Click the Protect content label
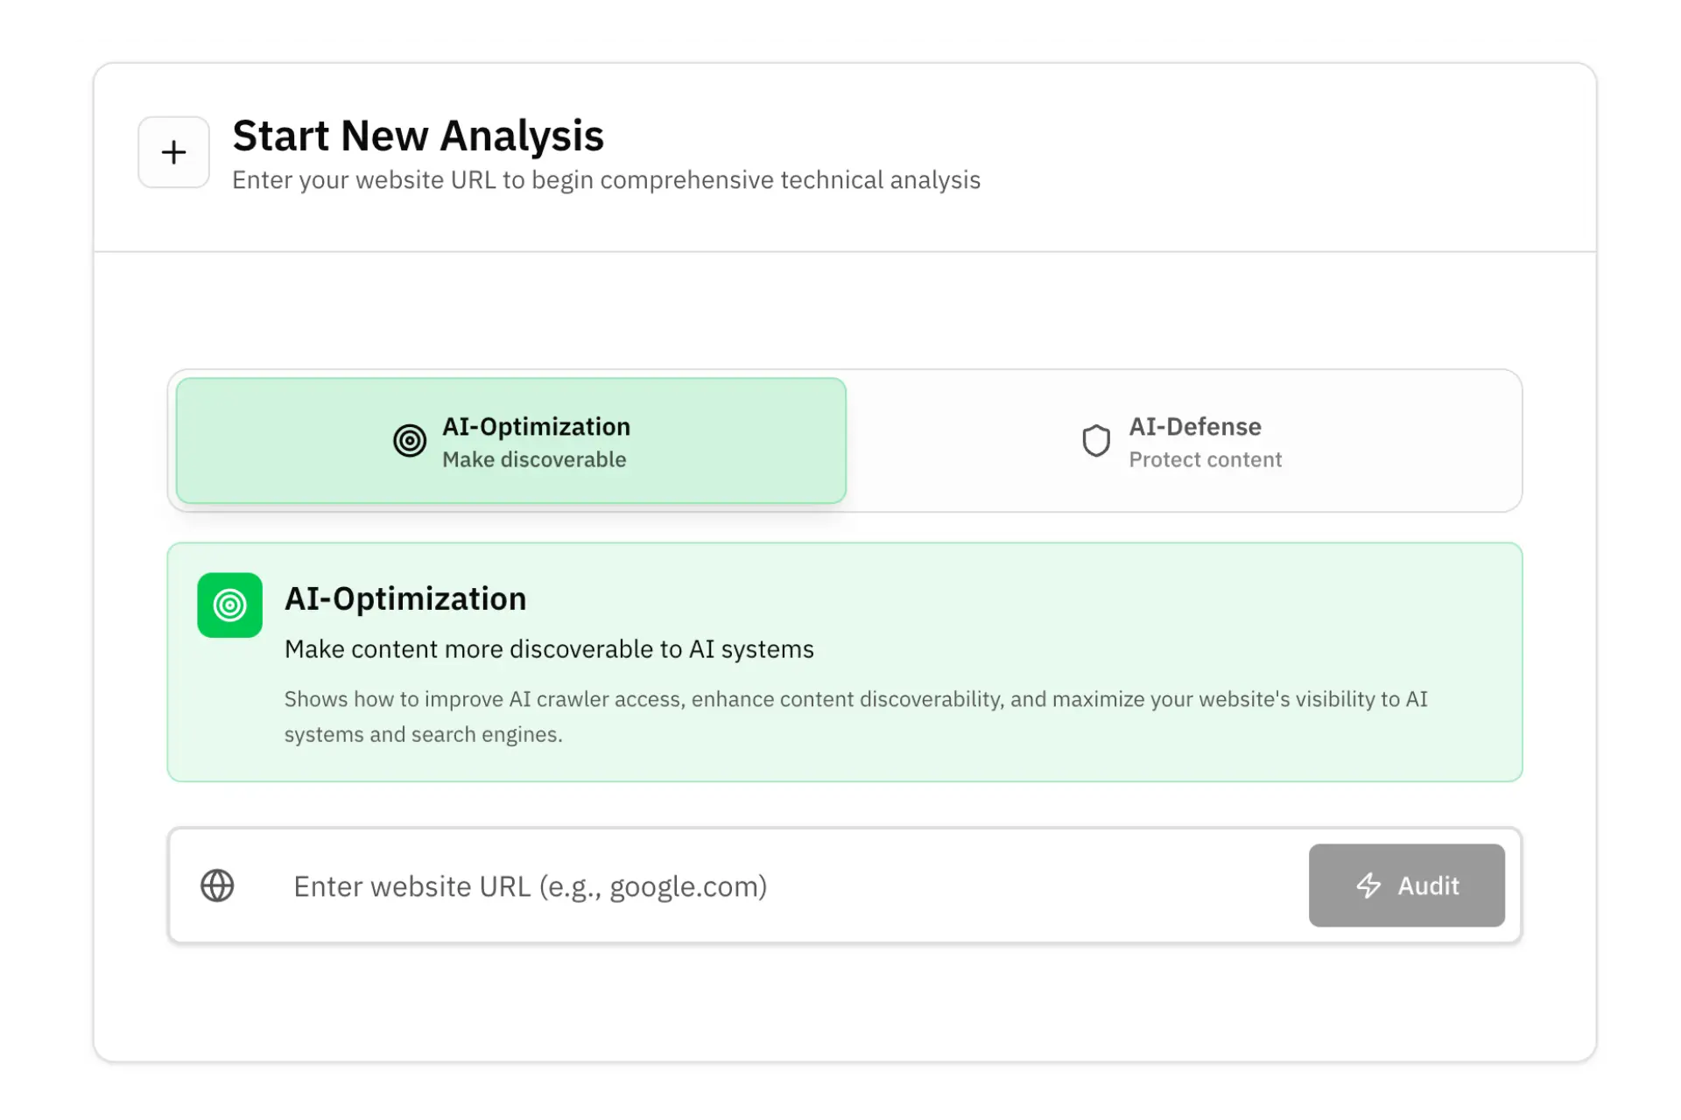This screenshot has width=1681, height=1120. coord(1205,458)
